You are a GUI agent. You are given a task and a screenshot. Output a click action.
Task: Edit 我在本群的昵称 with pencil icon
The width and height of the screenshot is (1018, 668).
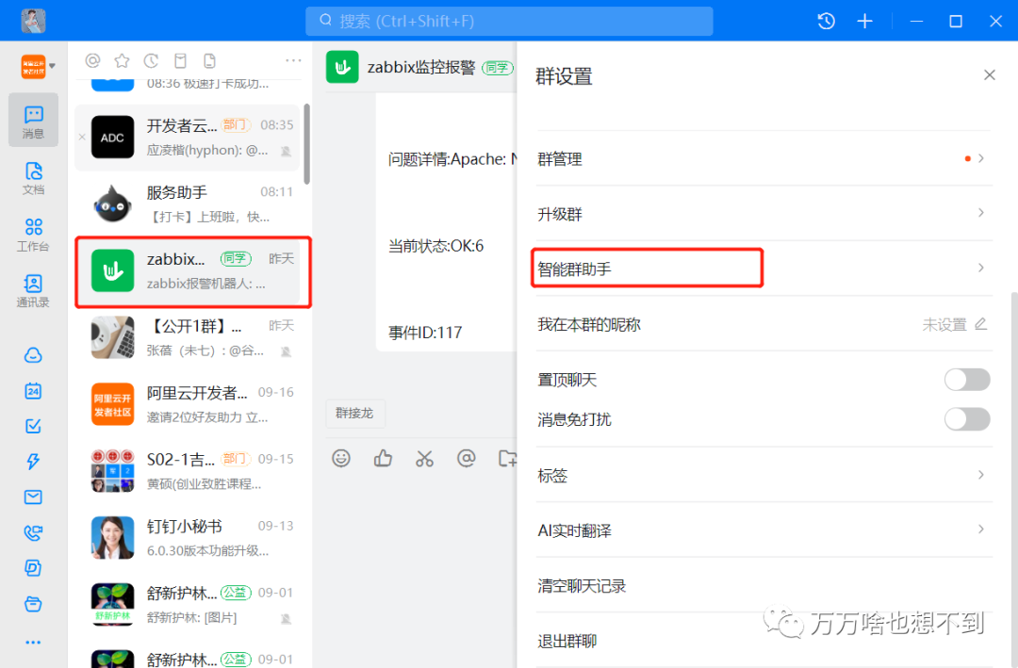(981, 324)
